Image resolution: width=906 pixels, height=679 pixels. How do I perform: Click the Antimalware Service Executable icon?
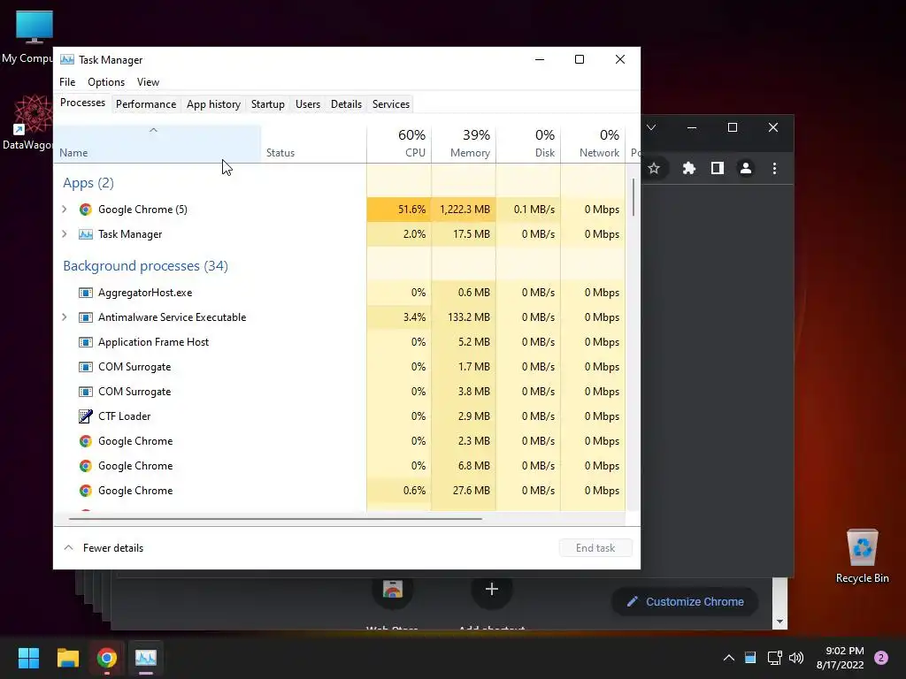(x=86, y=317)
